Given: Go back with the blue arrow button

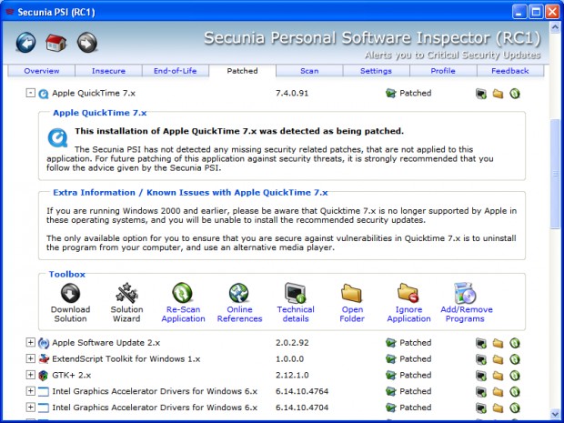Looking at the screenshot, I should 25,43.
